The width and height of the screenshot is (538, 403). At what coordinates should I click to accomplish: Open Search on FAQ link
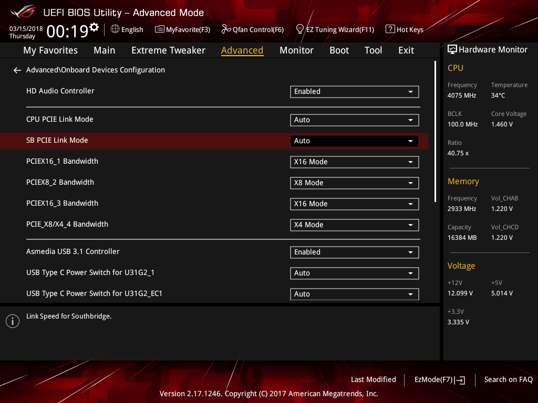[508, 379]
